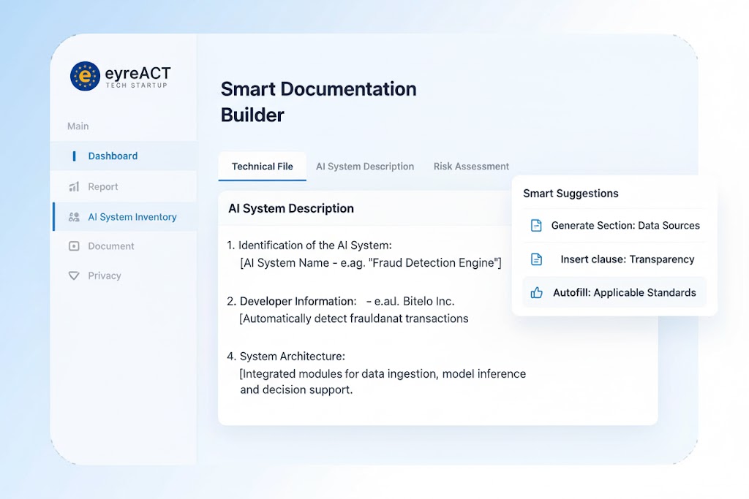749x499 pixels.
Task: Select the Risk Assessment tab
Action: [470, 166]
